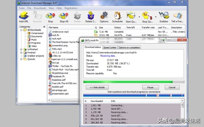Screen dimensions: 204x127
Task: Click the Delete Completed toolbar icon
Action: [x=91, y=15]
